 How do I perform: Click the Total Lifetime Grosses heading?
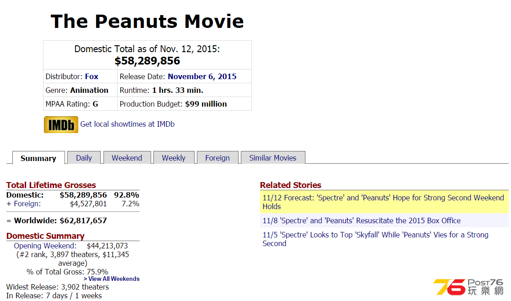click(x=51, y=185)
